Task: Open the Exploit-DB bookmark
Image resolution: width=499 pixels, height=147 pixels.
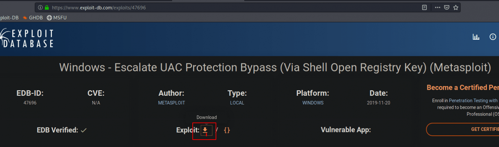Action: (x=9, y=18)
